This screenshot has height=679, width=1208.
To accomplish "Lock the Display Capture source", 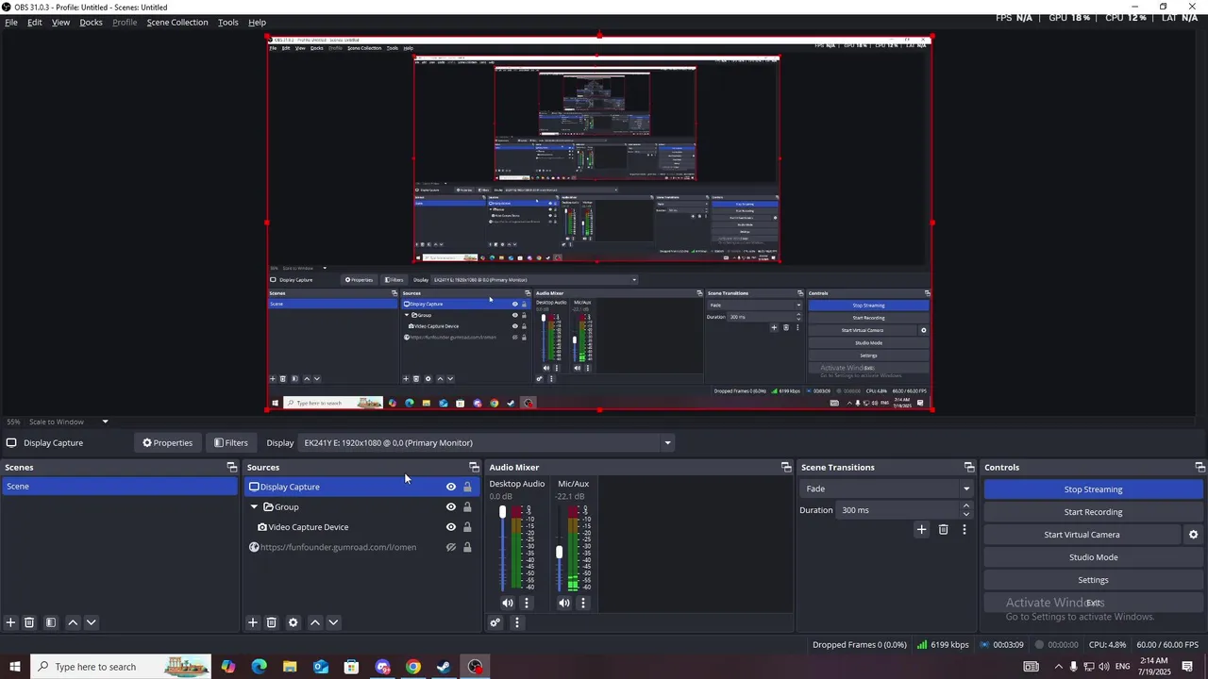I will click(x=467, y=487).
